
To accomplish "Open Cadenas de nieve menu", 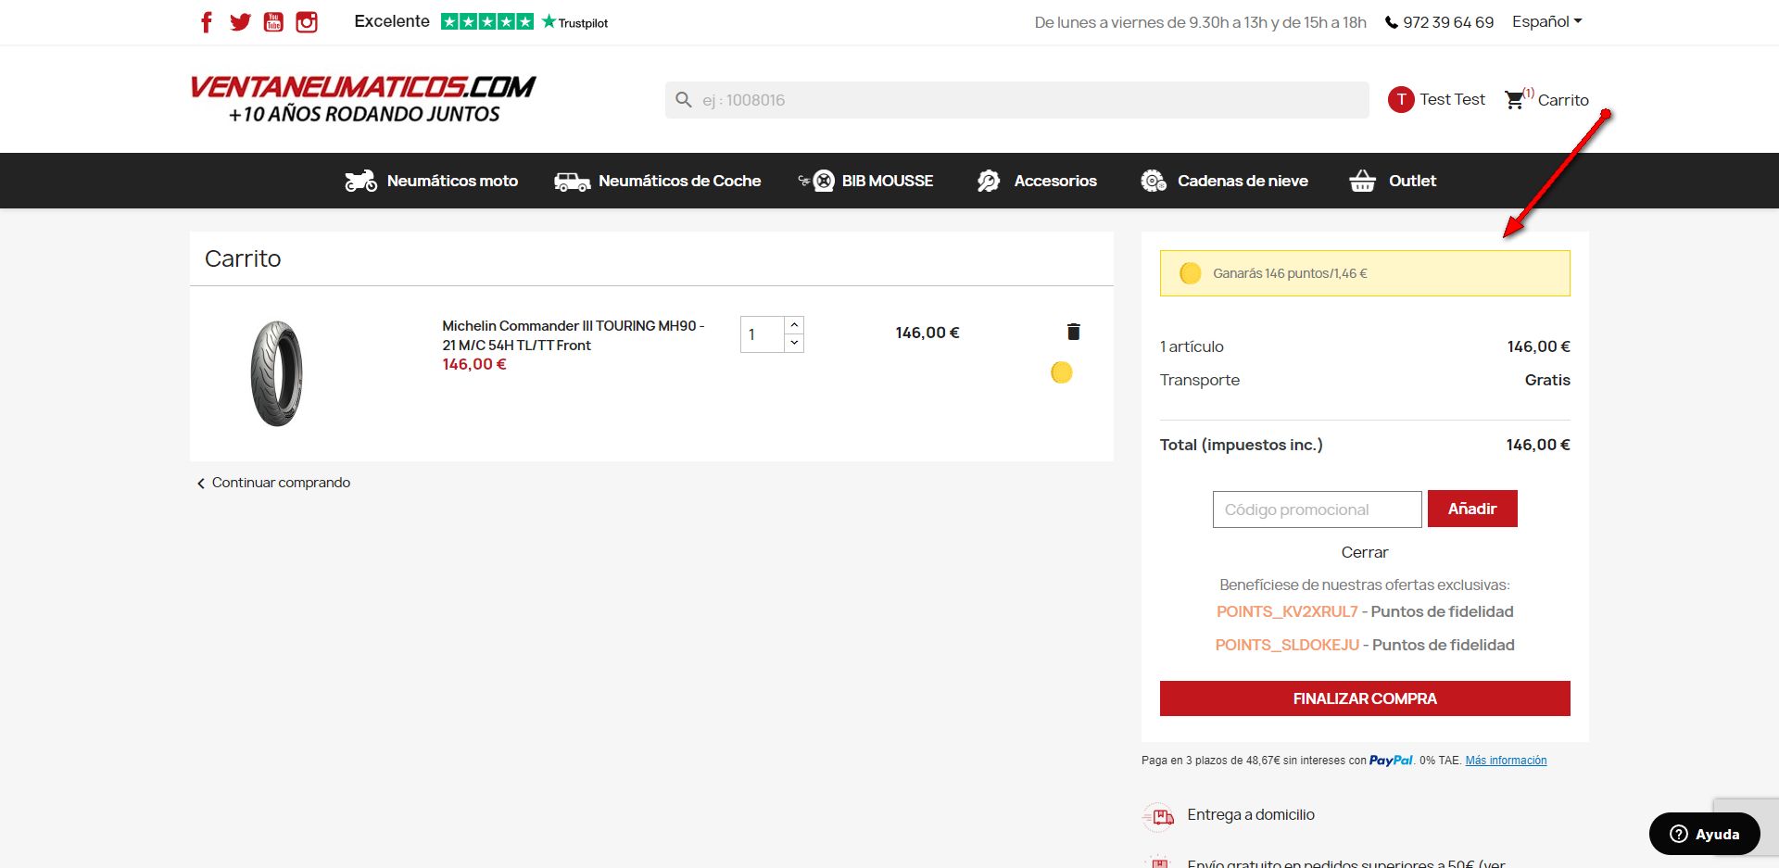I will 1243,181.
